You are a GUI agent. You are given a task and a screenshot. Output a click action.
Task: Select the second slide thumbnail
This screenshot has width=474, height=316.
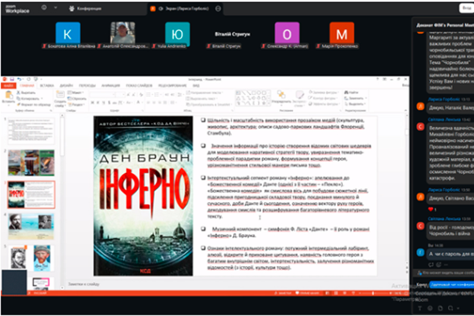pyautogui.click(x=31, y=163)
